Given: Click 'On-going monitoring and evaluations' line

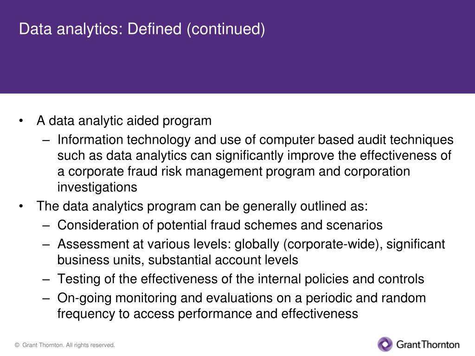Looking at the screenshot, I should pos(241,298).
